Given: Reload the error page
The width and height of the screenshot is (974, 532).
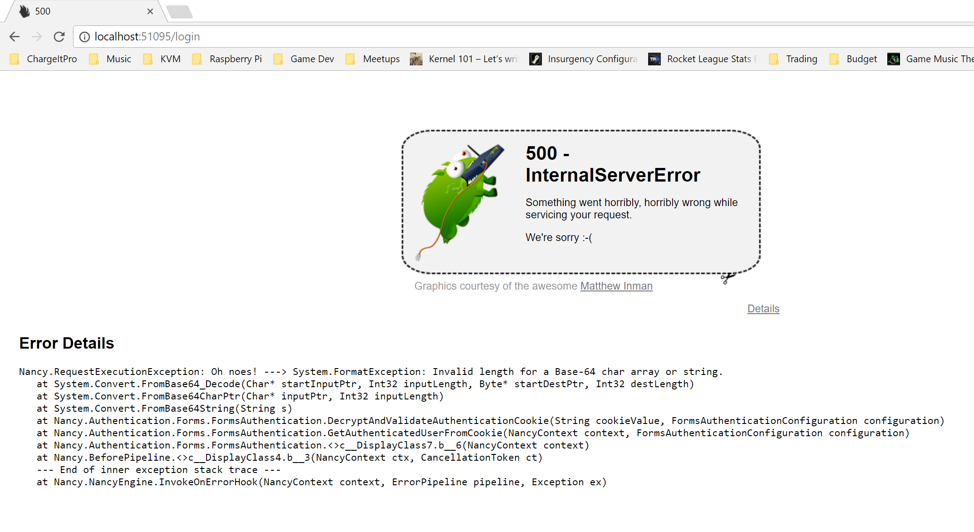Looking at the screenshot, I should pos(59,37).
